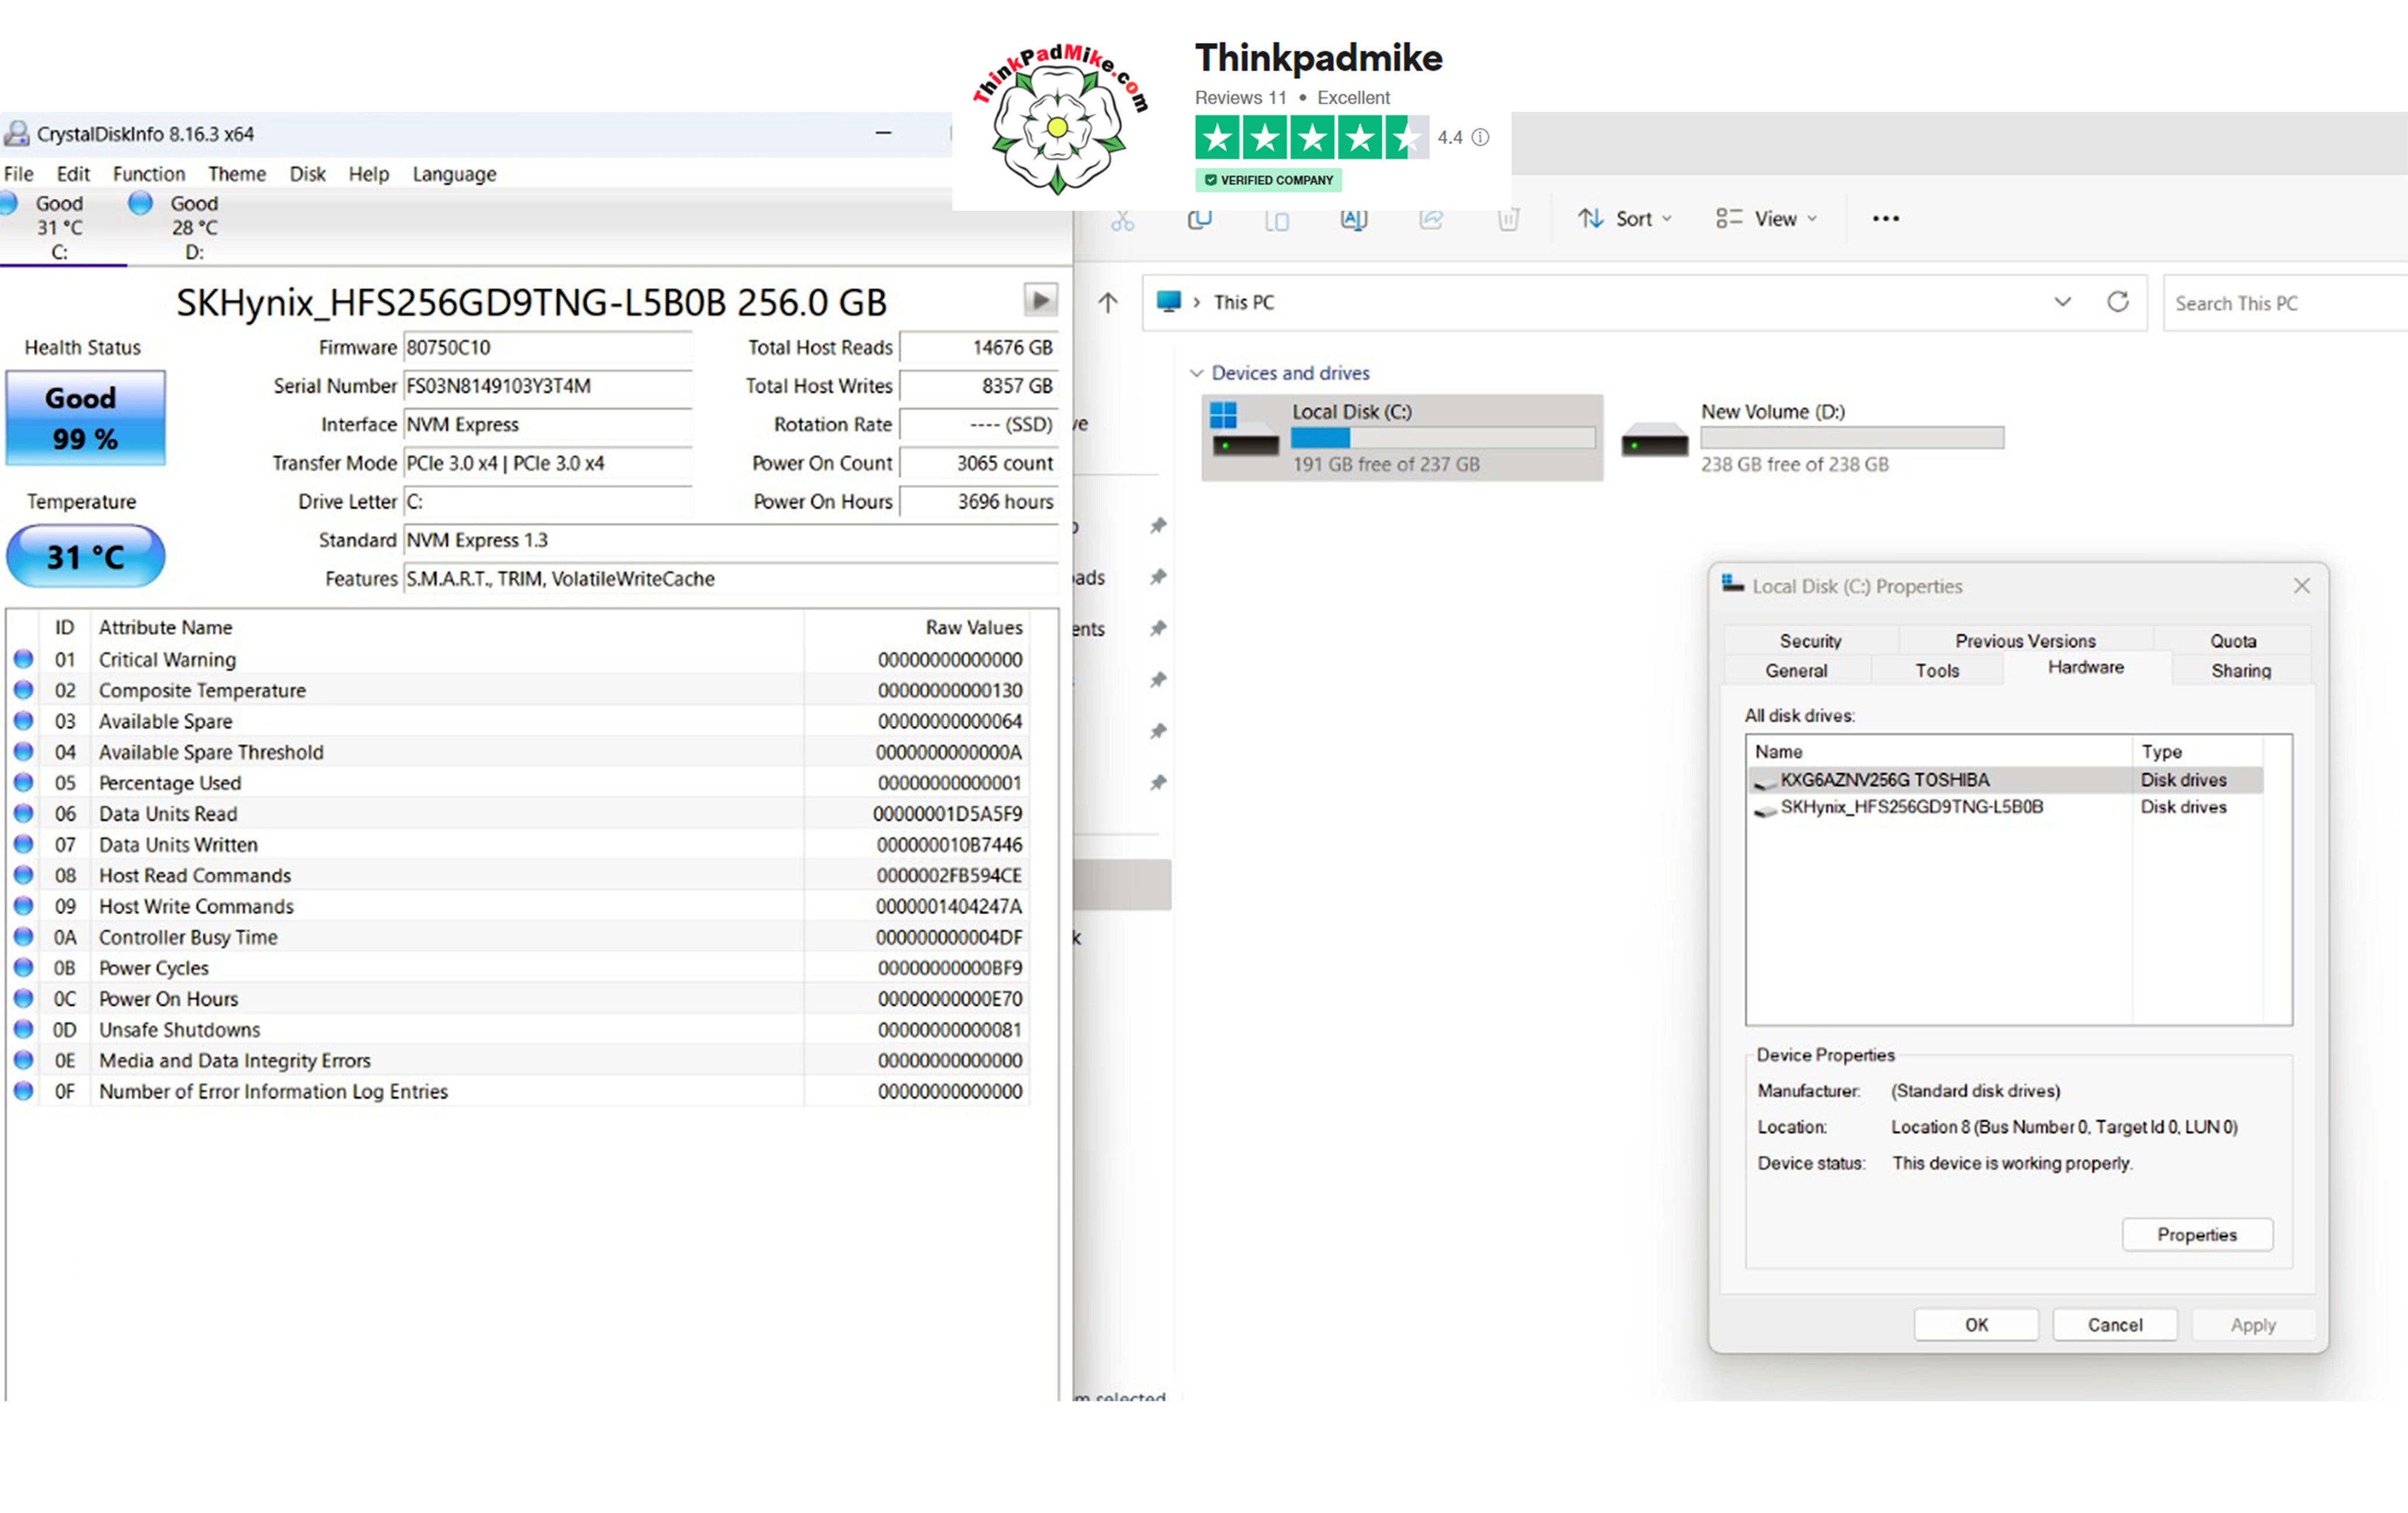The height and width of the screenshot is (1513, 2408).
Task: Click the New Volume (D:) usage bar
Action: pyautogui.click(x=1852, y=438)
